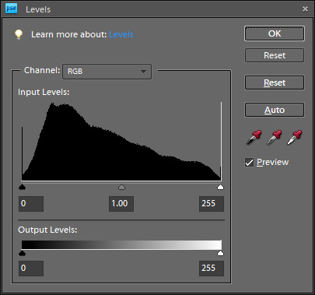The image size is (315, 295).
Task: Click the Output Levels field showing 255
Action: click(x=212, y=269)
